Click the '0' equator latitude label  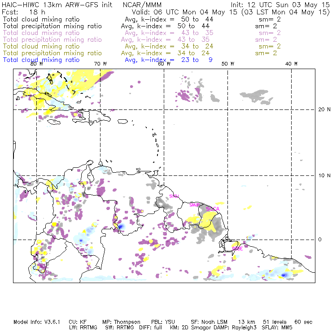pos(320,240)
